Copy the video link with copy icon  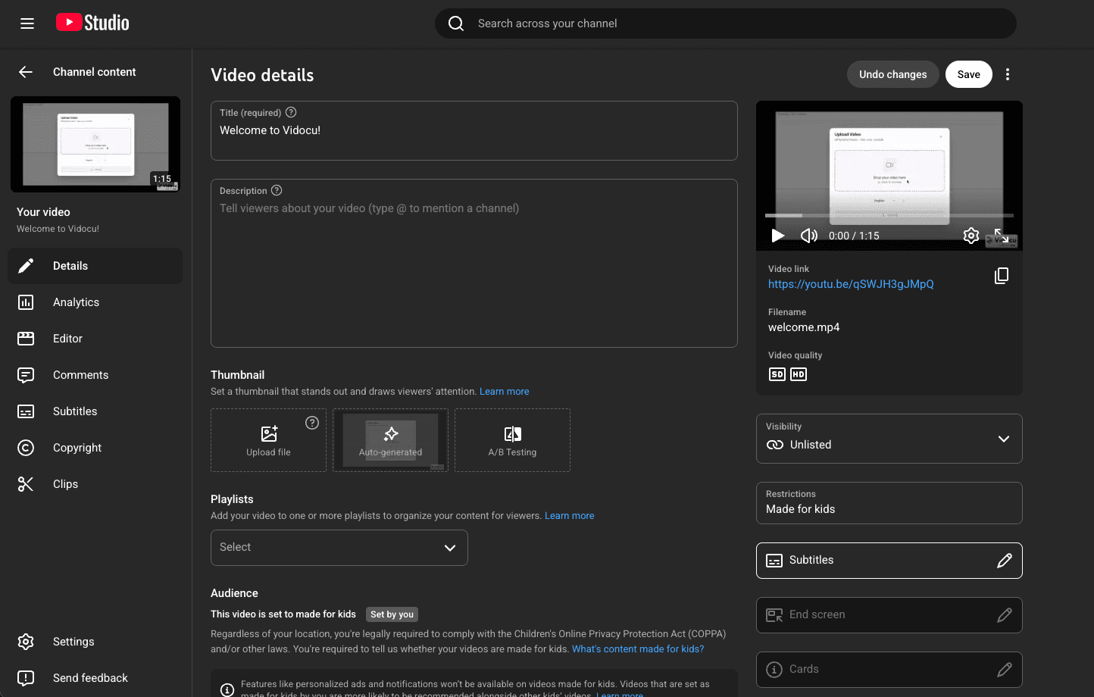1001,276
